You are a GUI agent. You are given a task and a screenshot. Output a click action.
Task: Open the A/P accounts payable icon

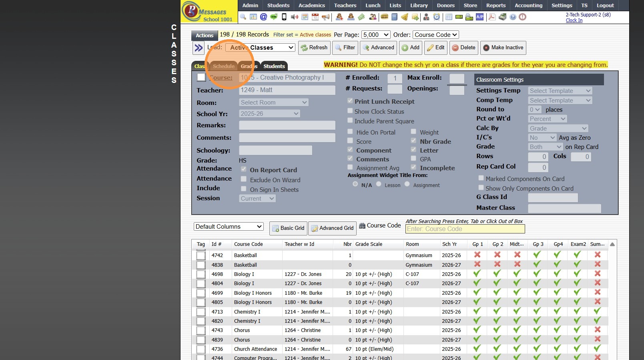coord(479,17)
